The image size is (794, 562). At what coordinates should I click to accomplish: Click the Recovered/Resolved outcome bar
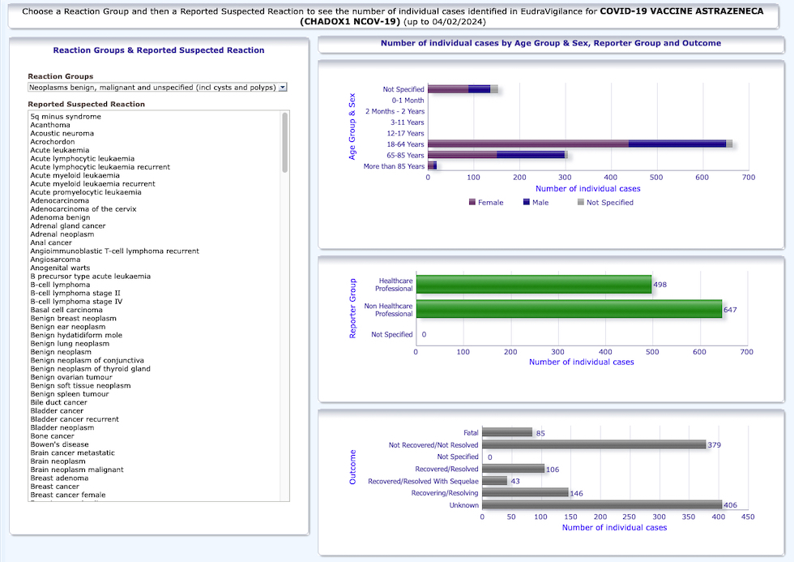pos(513,469)
